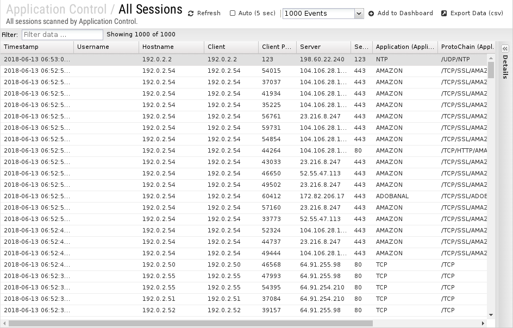The height and width of the screenshot is (328, 513).
Task: Click the Export Data csv icon
Action: [444, 14]
